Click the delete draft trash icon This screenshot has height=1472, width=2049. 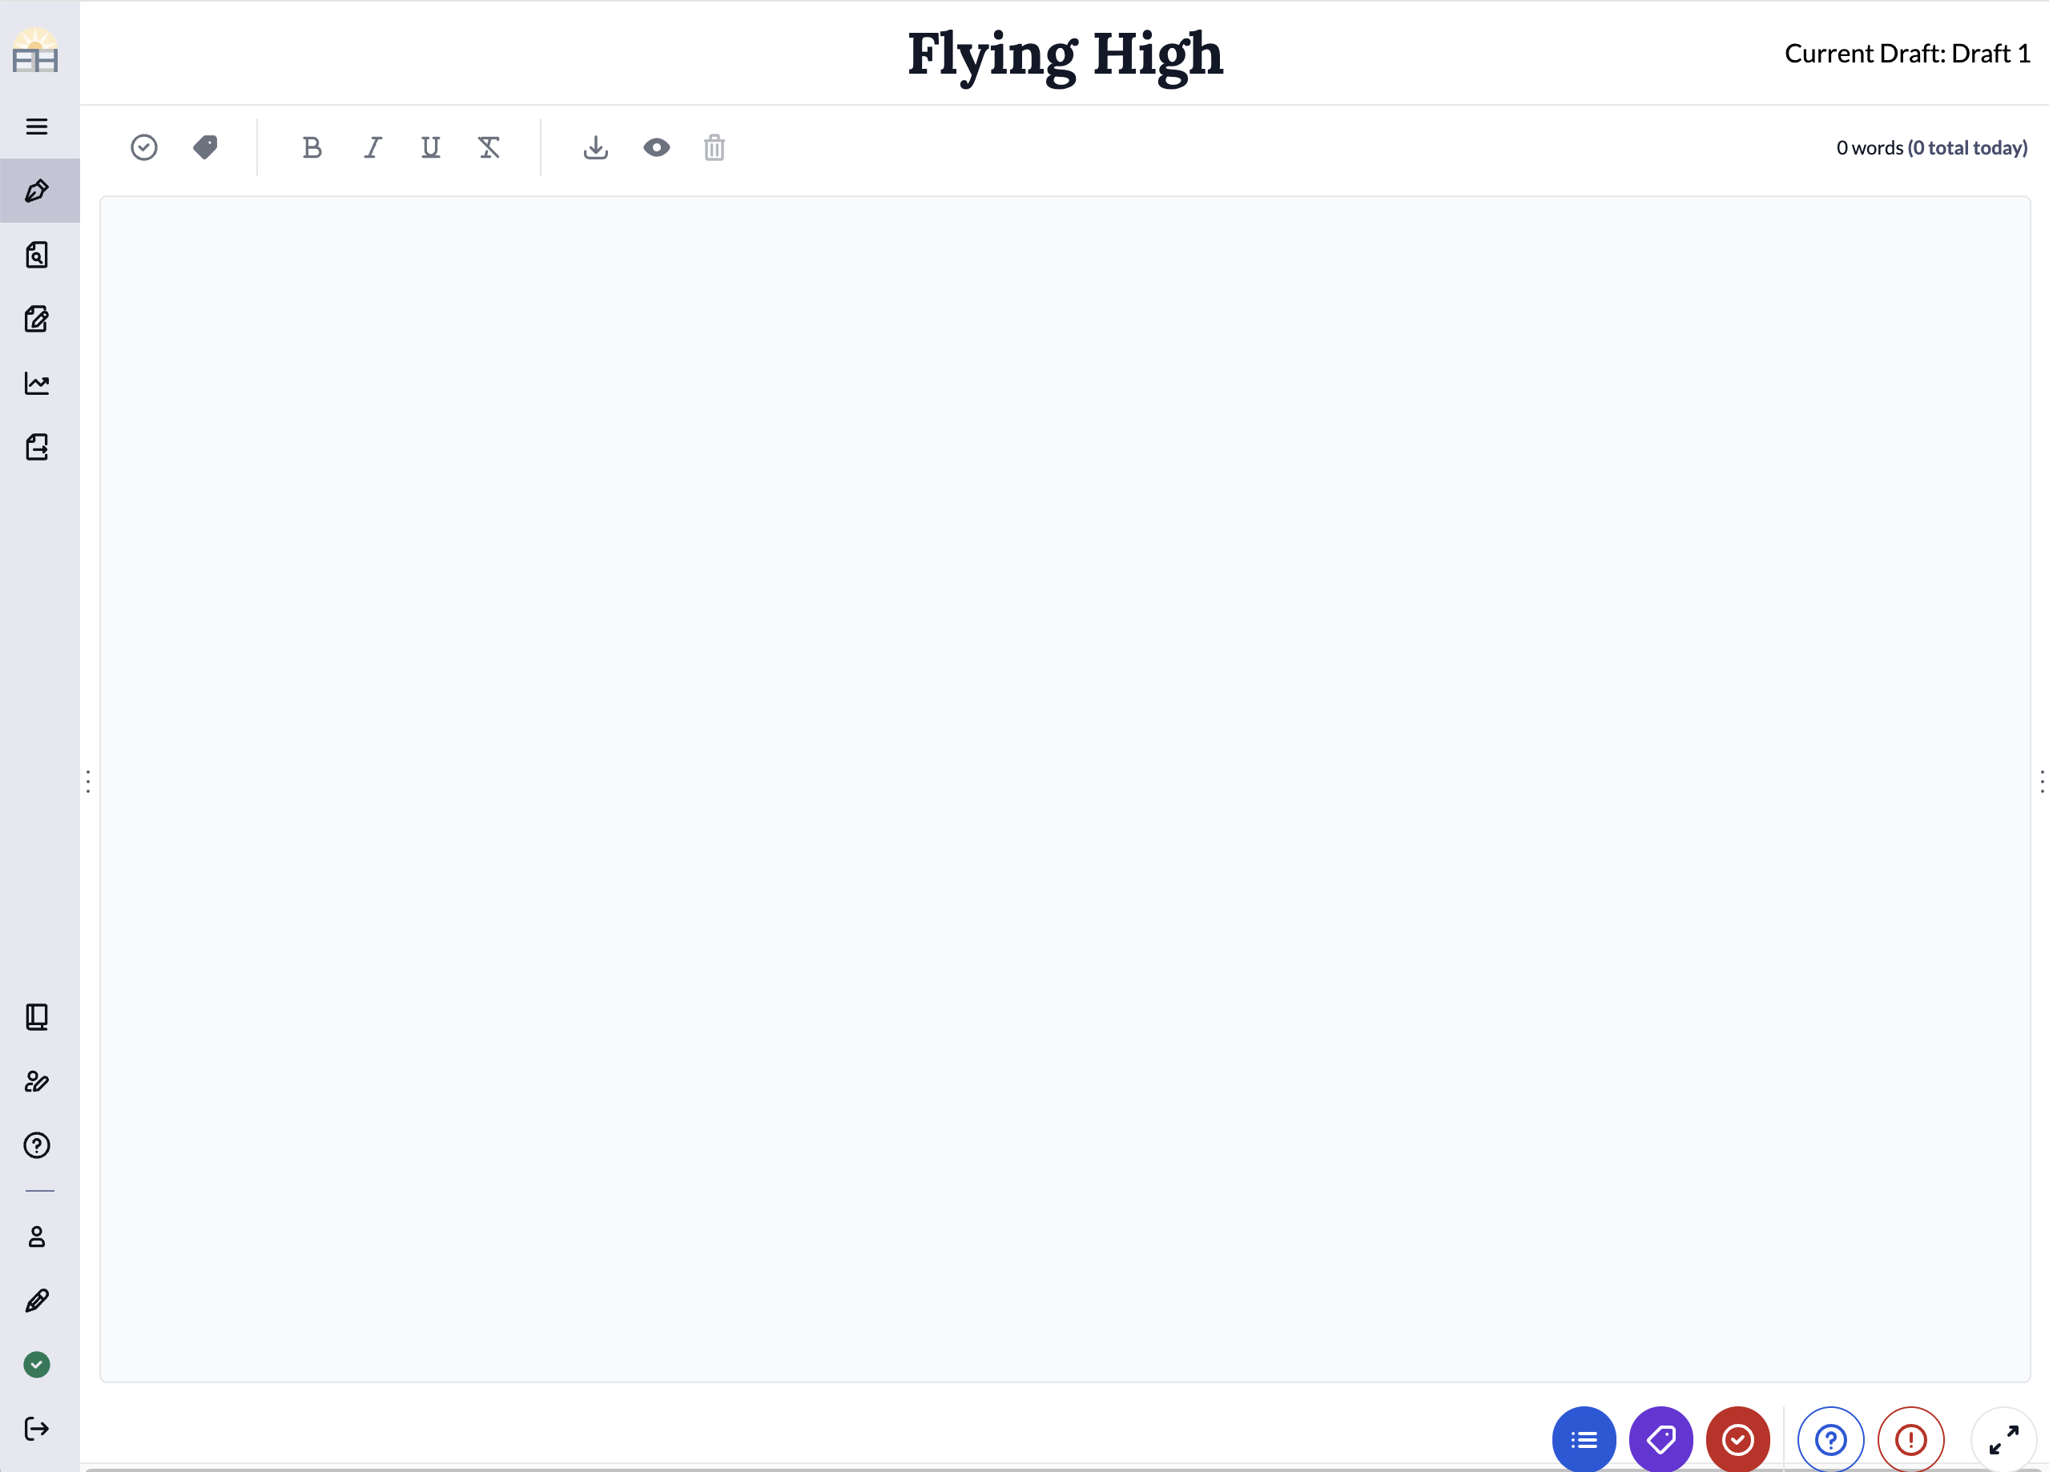715,147
